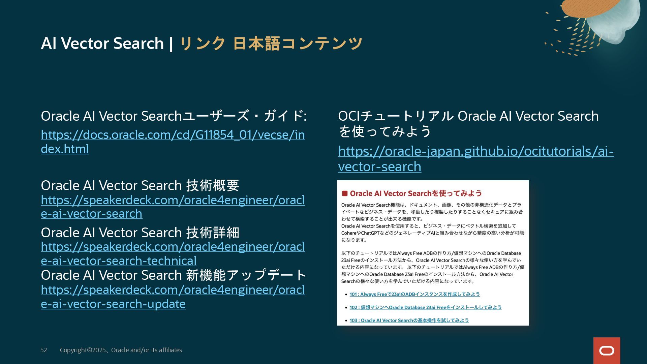Click tutorial link 102 Oracle Database 23ai Free

[x=426, y=307]
